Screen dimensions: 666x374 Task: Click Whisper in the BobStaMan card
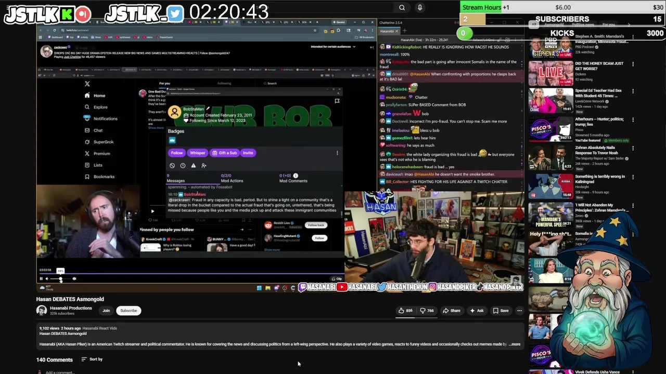point(197,153)
